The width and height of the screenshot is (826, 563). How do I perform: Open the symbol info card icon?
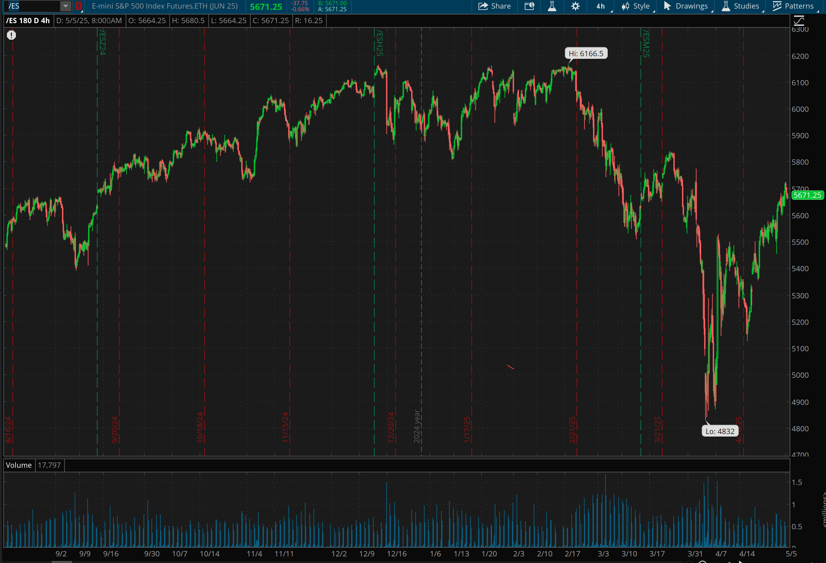click(529, 6)
